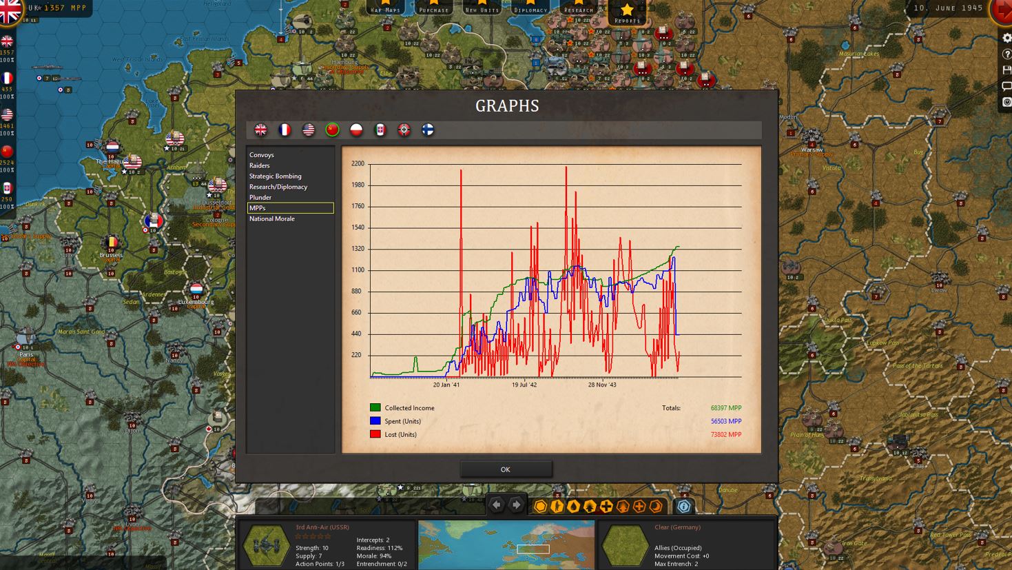Open the Reports menu
Screen dimensions: 1012x570
(x=627, y=12)
